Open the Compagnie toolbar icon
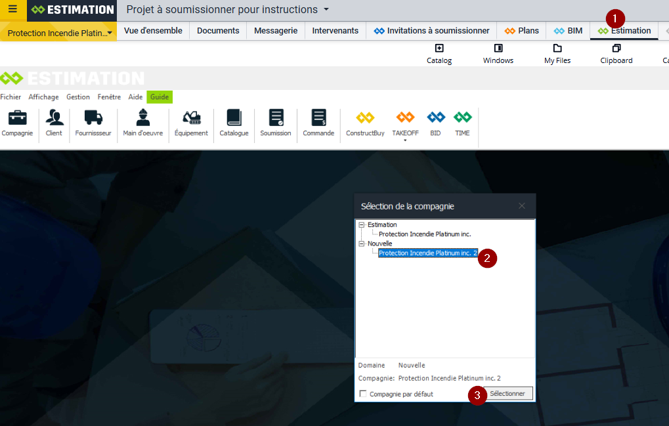Viewport: 669px width, 426px height. [x=17, y=118]
